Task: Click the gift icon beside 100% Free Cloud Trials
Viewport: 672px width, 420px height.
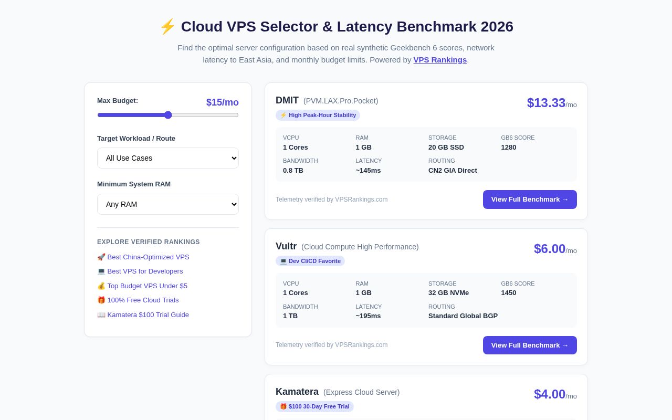Action: point(101,300)
